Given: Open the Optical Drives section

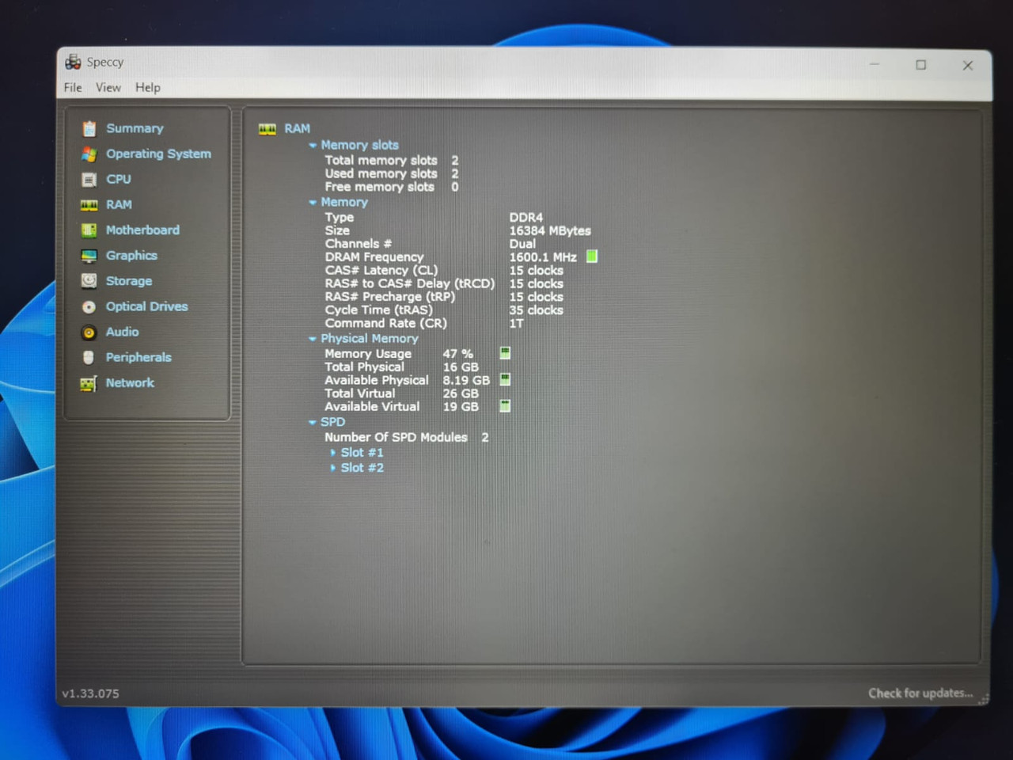Looking at the screenshot, I should click(x=147, y=306).
